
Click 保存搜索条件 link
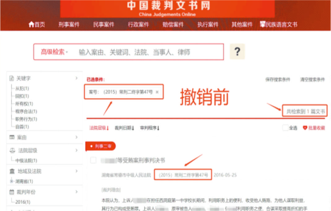278,80
